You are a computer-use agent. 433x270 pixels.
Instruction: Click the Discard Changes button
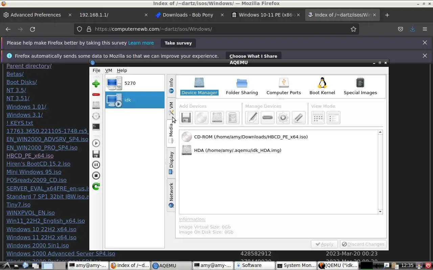pos(363,244)
